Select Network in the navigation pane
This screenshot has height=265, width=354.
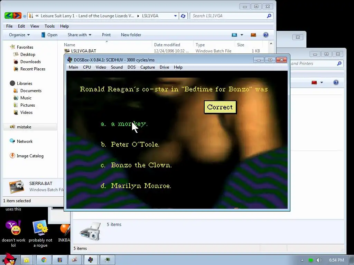(25, 141)
